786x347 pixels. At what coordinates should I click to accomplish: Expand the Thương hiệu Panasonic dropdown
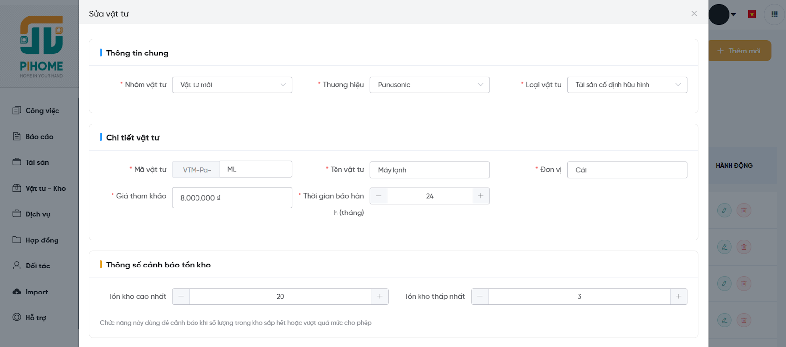[429, 85]
